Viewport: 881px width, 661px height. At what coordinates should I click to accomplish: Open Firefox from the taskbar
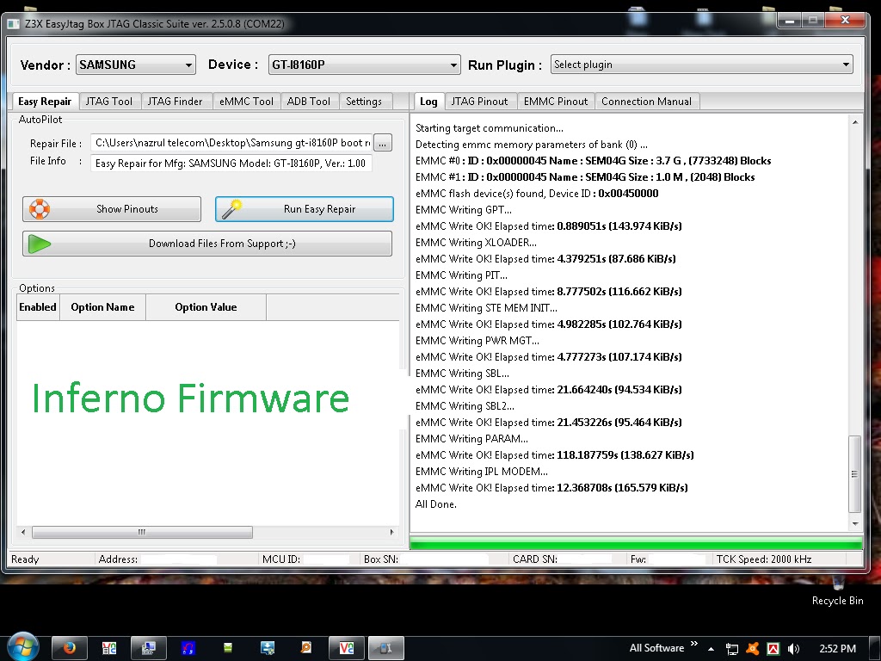pyautogui.click(x=69, y=648)
